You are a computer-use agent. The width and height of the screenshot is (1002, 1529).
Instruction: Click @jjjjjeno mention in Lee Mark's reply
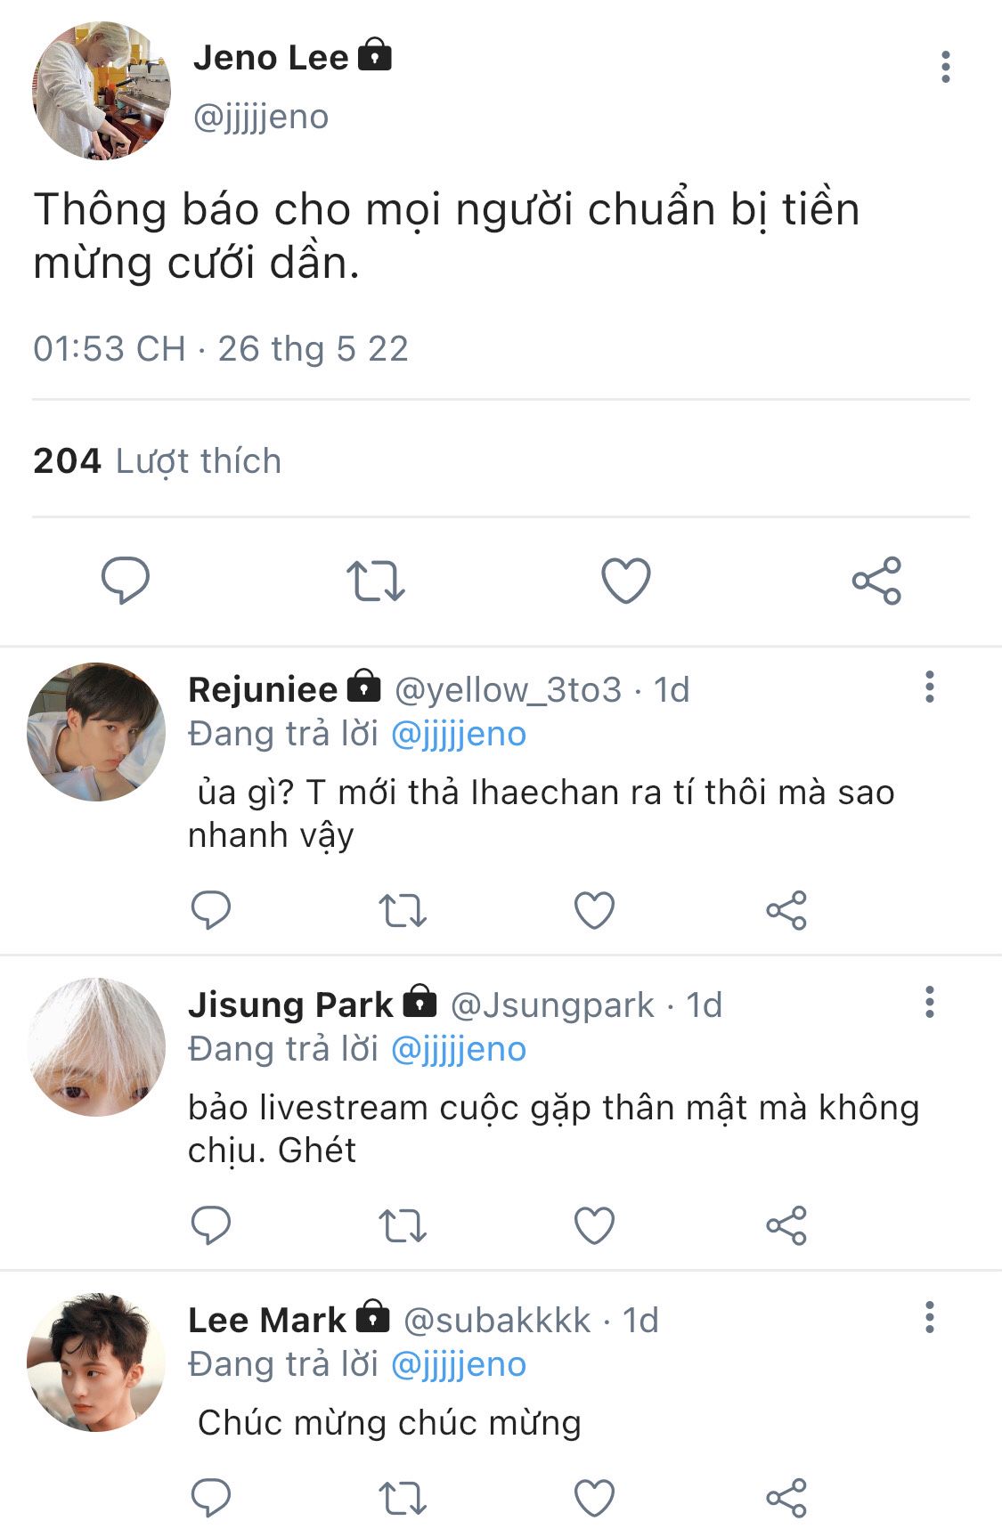click(x=459, y=1364)
